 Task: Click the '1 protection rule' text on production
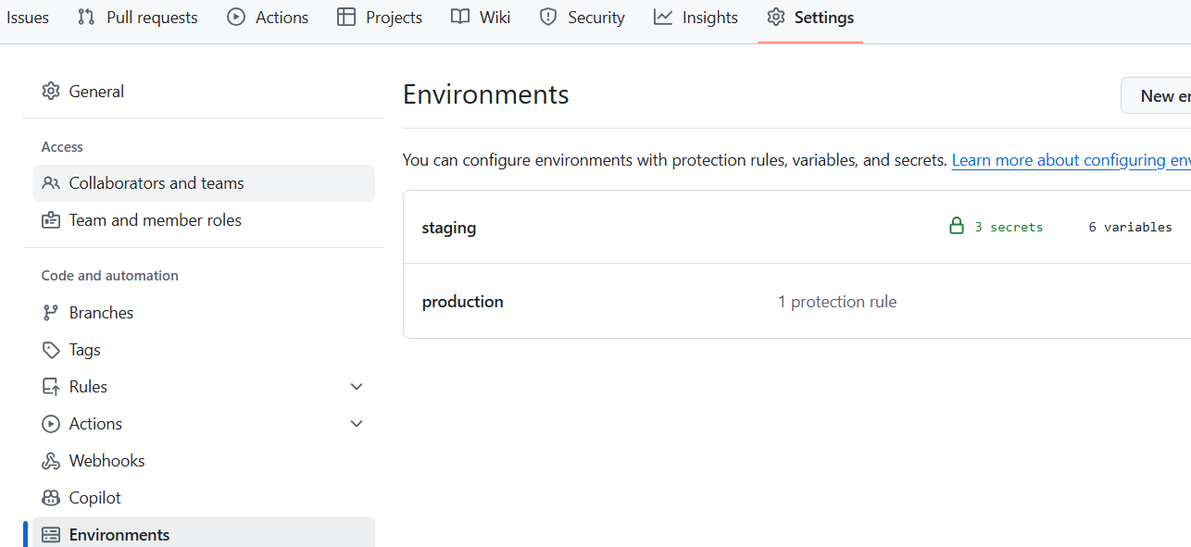(x=837, y=302)
